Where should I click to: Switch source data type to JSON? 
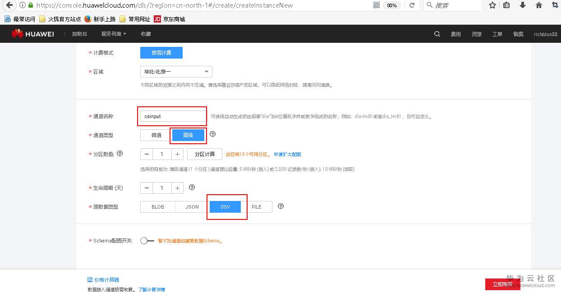coord(191,207)
